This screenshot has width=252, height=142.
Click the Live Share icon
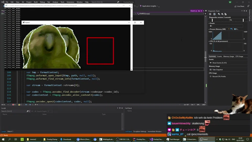coord(235,6)
